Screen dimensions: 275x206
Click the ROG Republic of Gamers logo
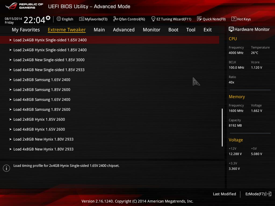point(24,6)
